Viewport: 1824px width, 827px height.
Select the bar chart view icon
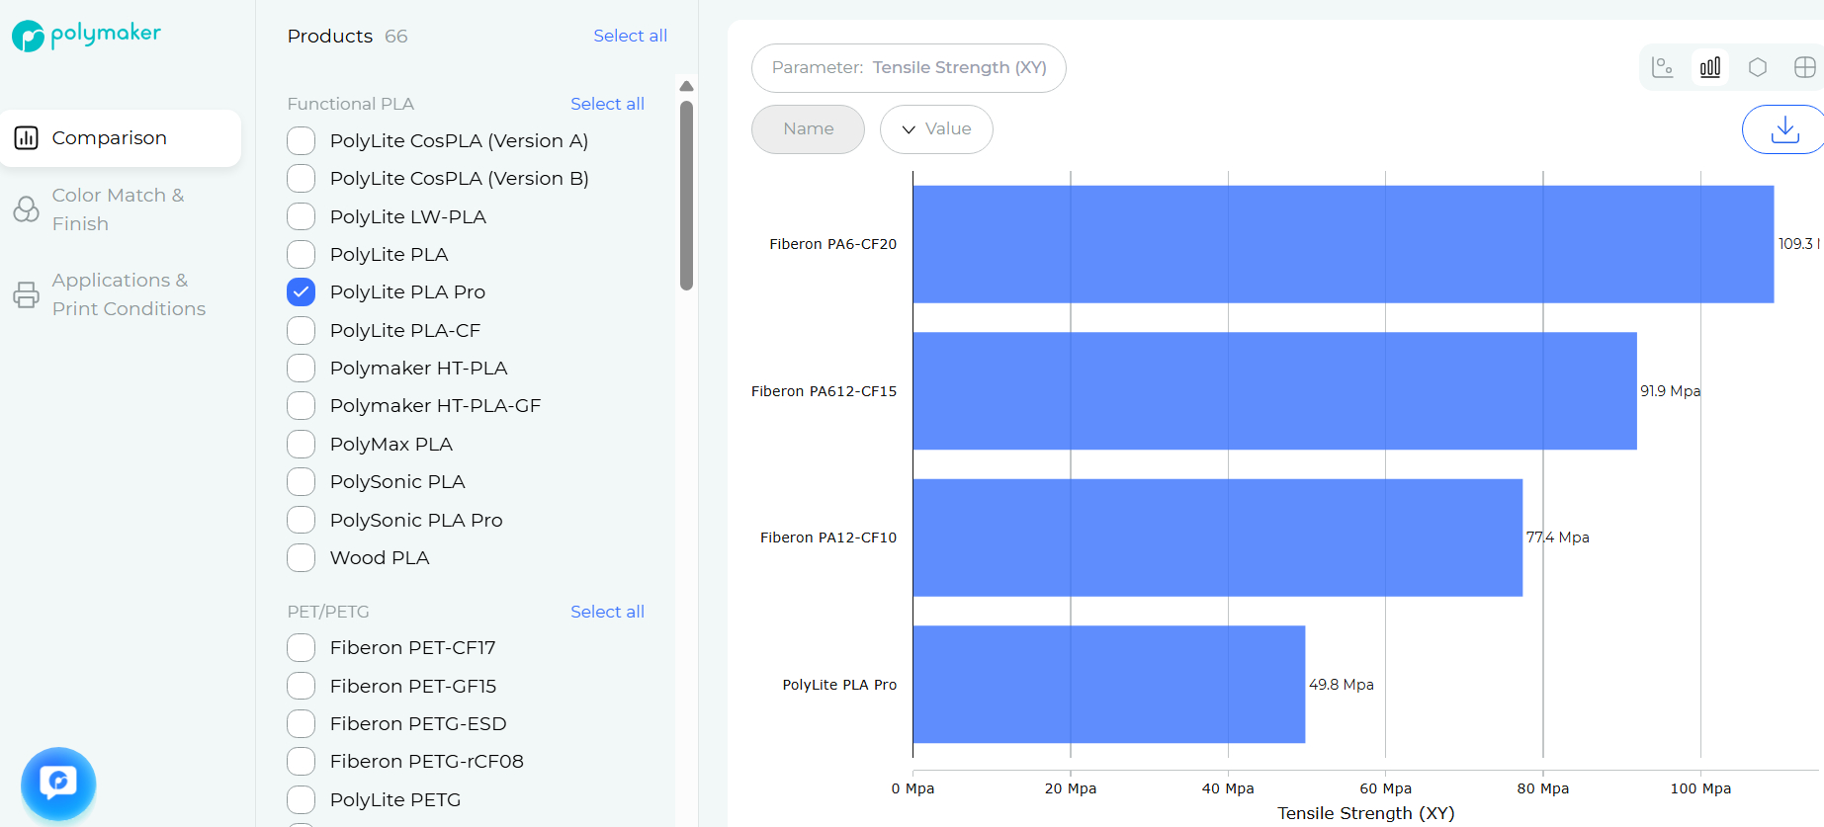pyautogui.click(x=1709, y=67)
